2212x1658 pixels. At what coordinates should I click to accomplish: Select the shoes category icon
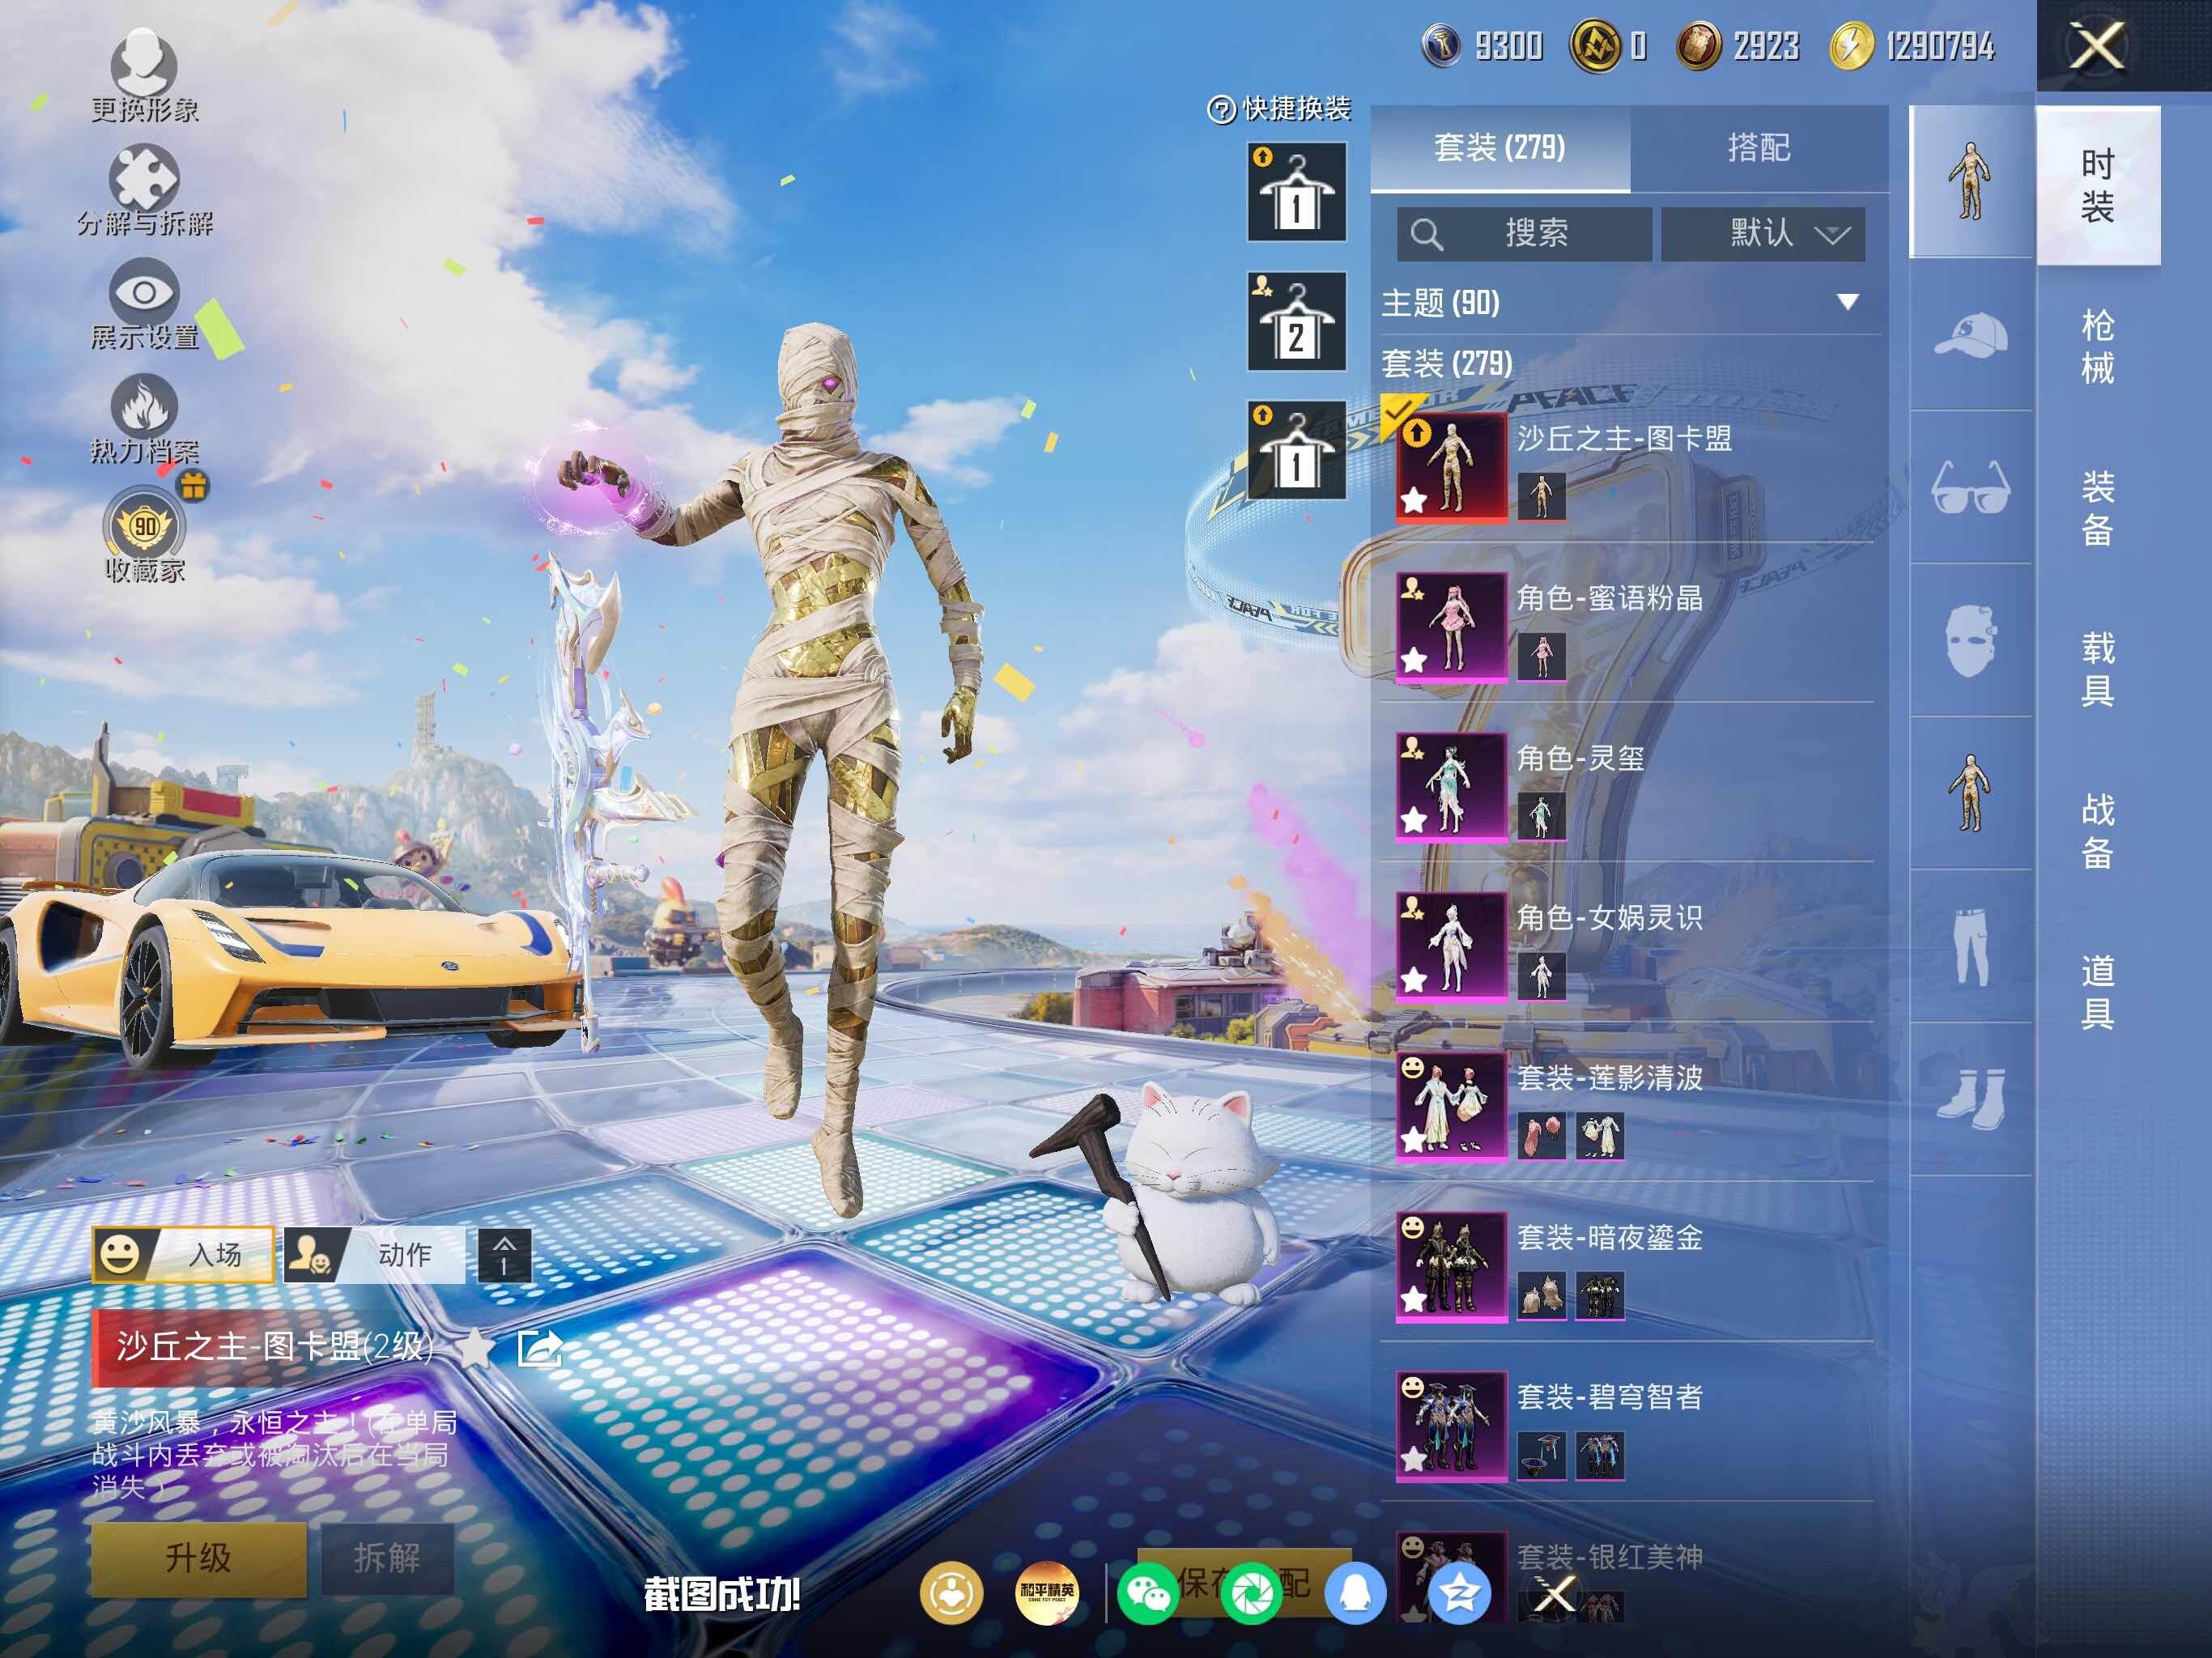[1970, 1100]
